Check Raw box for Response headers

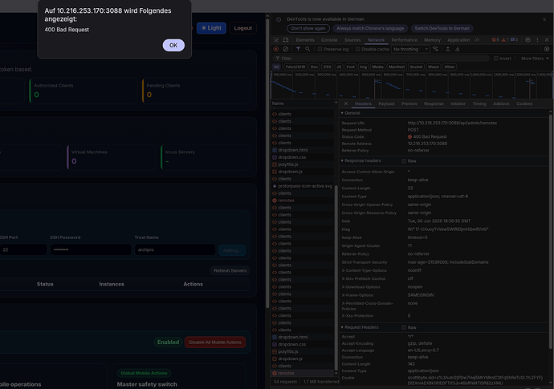404,161
